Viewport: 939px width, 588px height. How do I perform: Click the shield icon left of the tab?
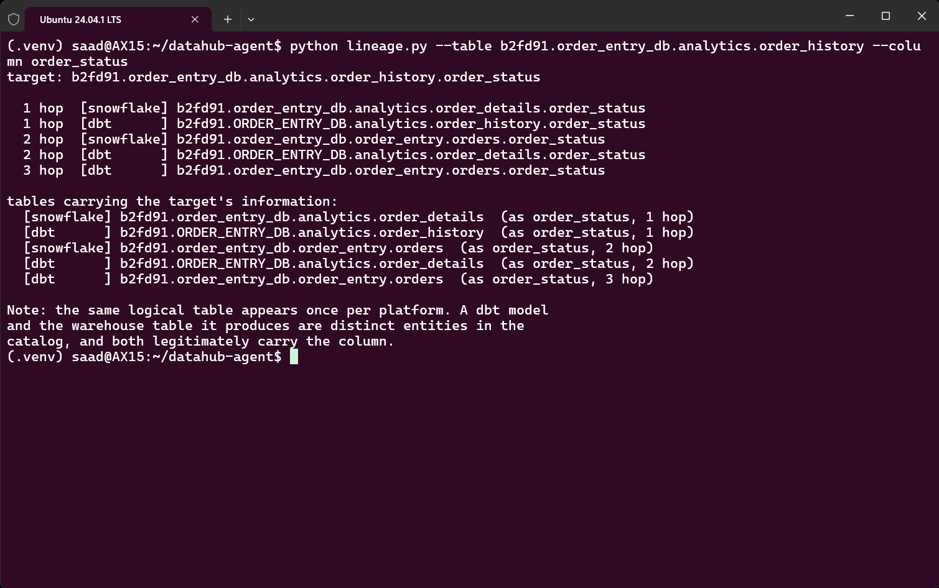14,19
